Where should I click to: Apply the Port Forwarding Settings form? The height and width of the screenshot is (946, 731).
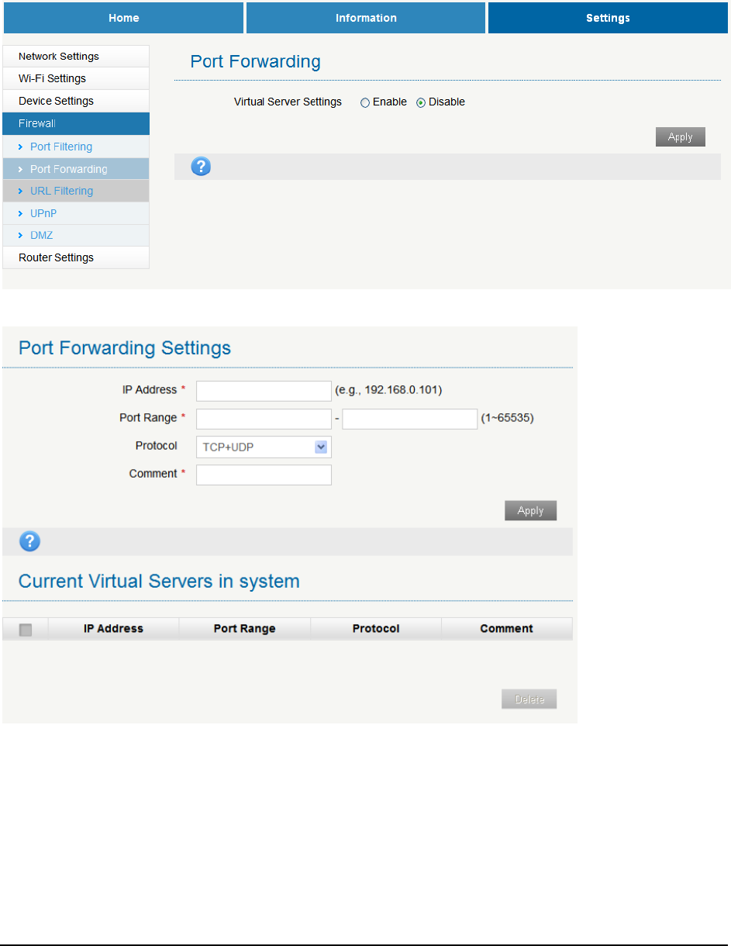tap(530, 511)
